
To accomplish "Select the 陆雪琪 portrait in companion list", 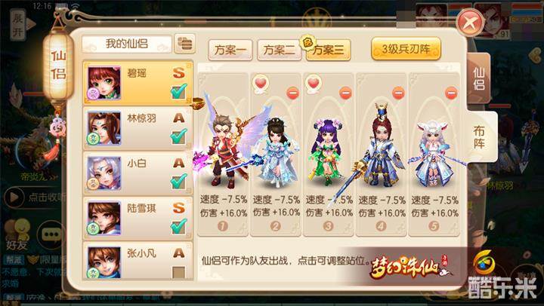I will (104, 219).
